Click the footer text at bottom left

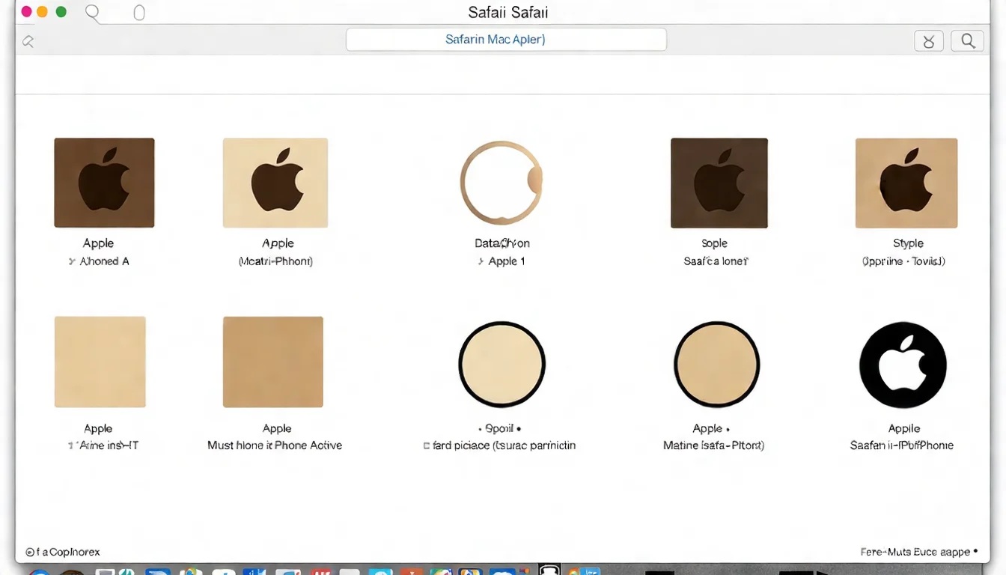(x=63, y=552)
